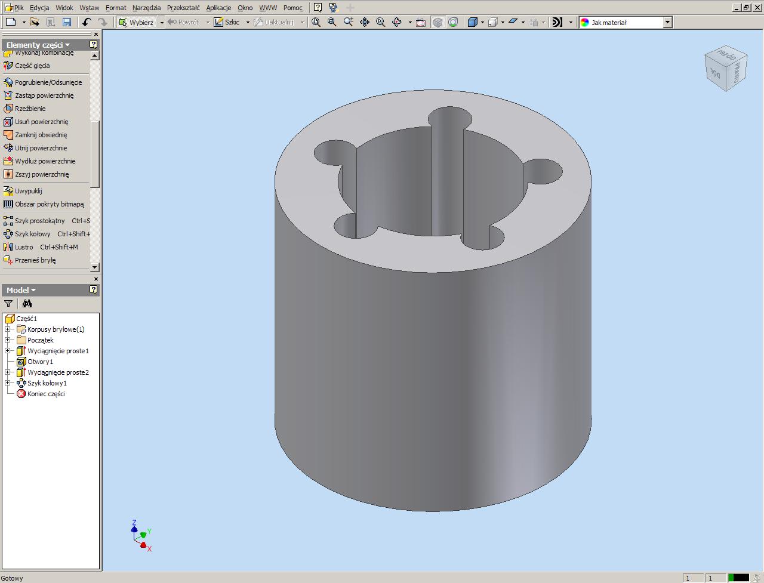Expand the Korpusy bryłowe(1) node
The width and height of the screenshot is (764, 583).
tap(8, 329)
